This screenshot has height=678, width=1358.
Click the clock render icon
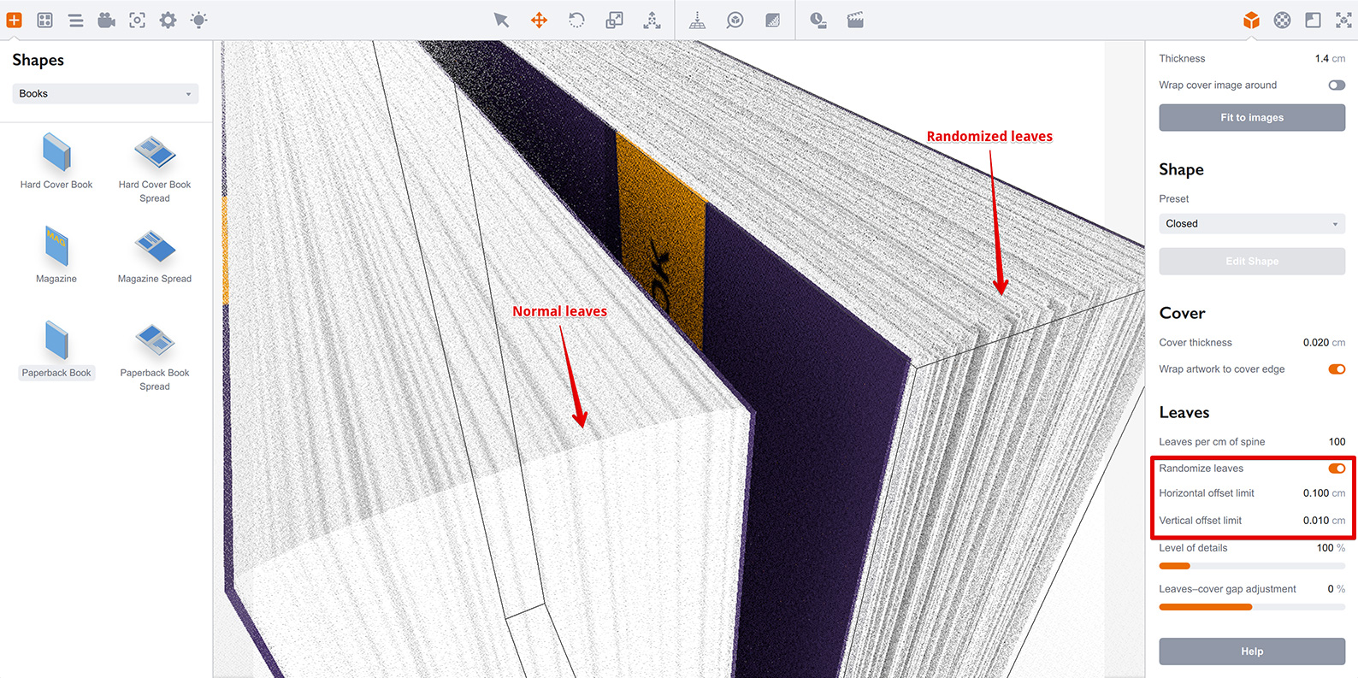point(818,20)
